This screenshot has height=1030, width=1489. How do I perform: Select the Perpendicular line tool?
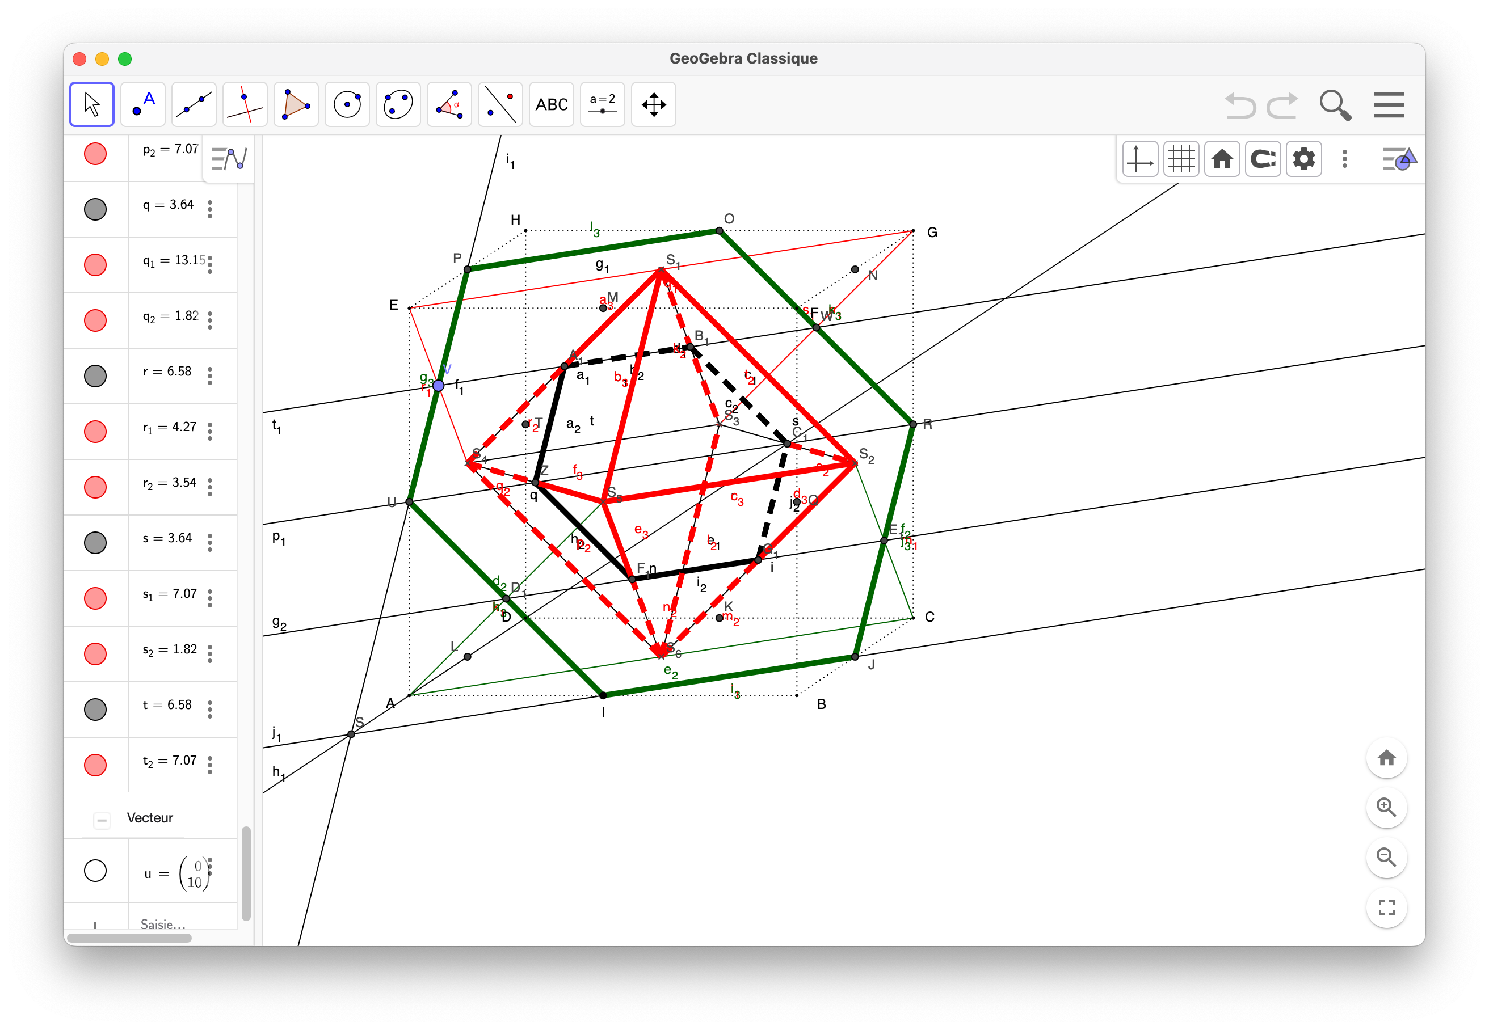pos(245,104)
